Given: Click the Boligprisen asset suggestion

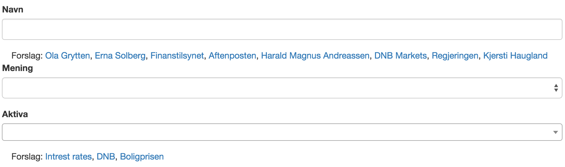Looking at the screenshot, I should click(x=142, y=157).
